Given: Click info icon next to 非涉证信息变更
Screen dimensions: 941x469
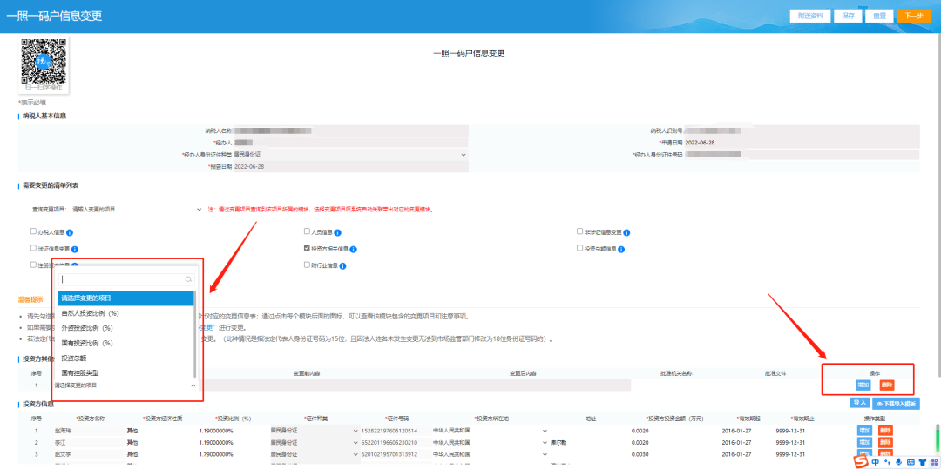Looking at the screenshot, I should 626,233.
